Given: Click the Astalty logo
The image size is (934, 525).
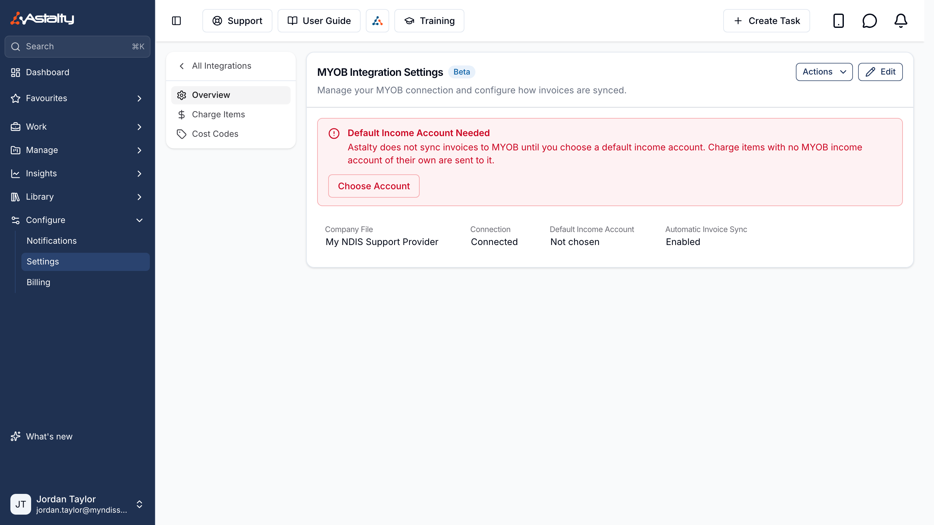Looking at the screenshot, I should [42, 18].
